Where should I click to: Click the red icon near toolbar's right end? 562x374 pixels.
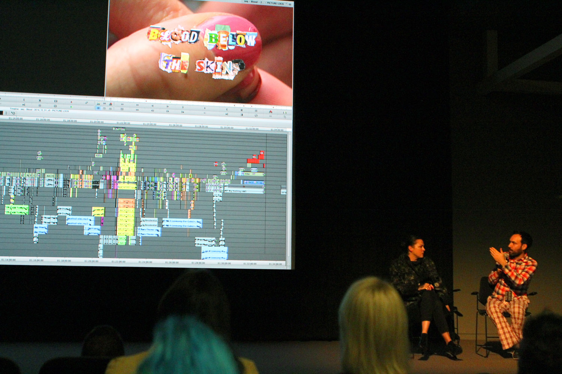pyautogui.click(x=271, y=112)
